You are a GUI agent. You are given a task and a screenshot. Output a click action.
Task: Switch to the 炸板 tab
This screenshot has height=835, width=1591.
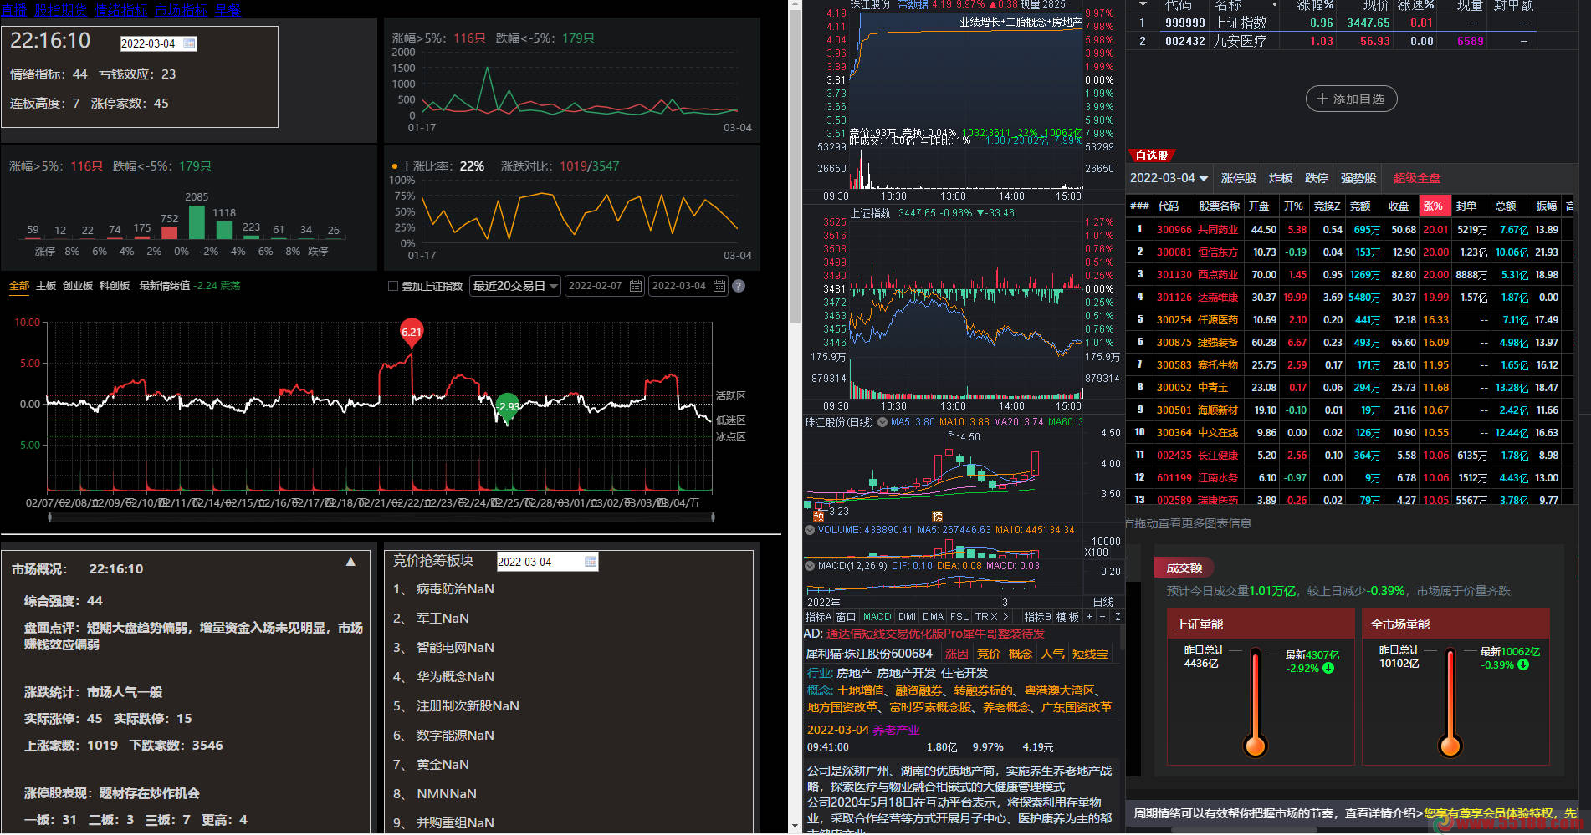(1281, 178)
